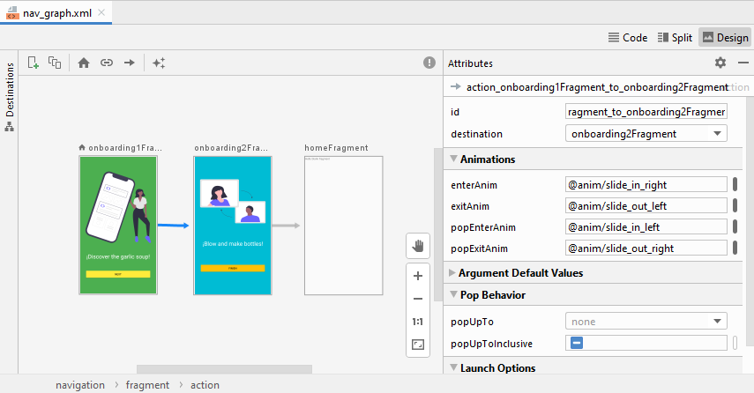Screen dimensions: 754x393
Task: Select the Pan hand tool
Action: [418, 245]
